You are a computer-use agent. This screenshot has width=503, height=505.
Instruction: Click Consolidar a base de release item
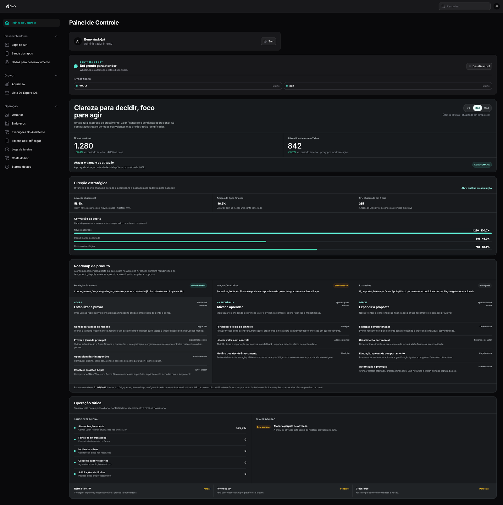(x=141, y=329)
